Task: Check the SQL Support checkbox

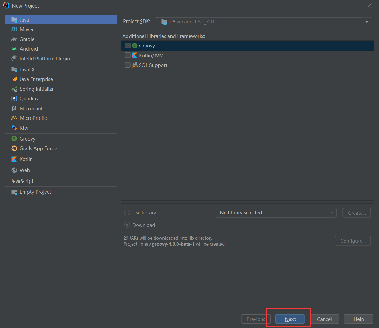Action: point(128,65)
